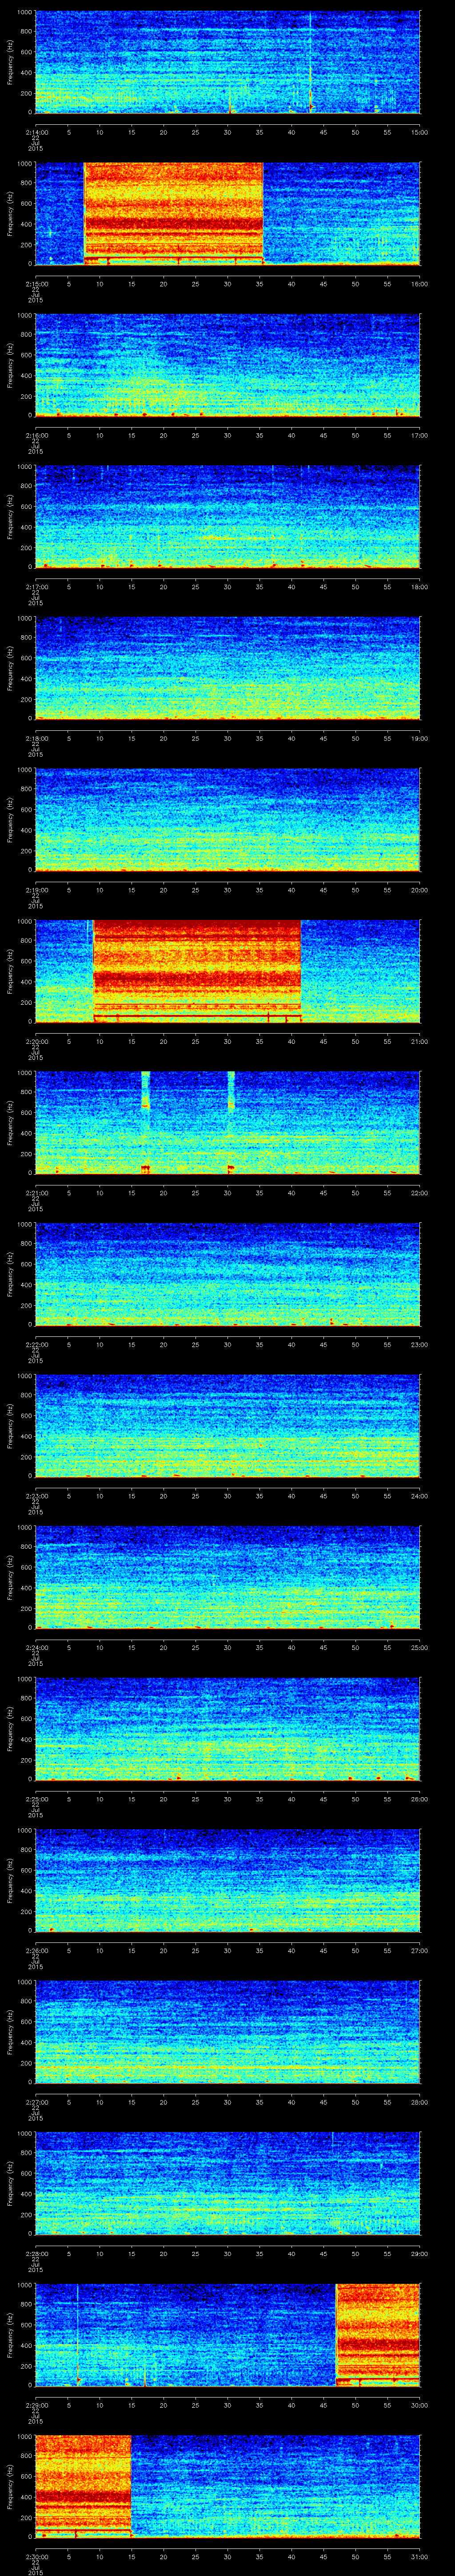This screenshot has height=2576, width=455.
Task: Click the red broadband burst in 2:15:00 spectrogram
Action: (x=173, y=212)
